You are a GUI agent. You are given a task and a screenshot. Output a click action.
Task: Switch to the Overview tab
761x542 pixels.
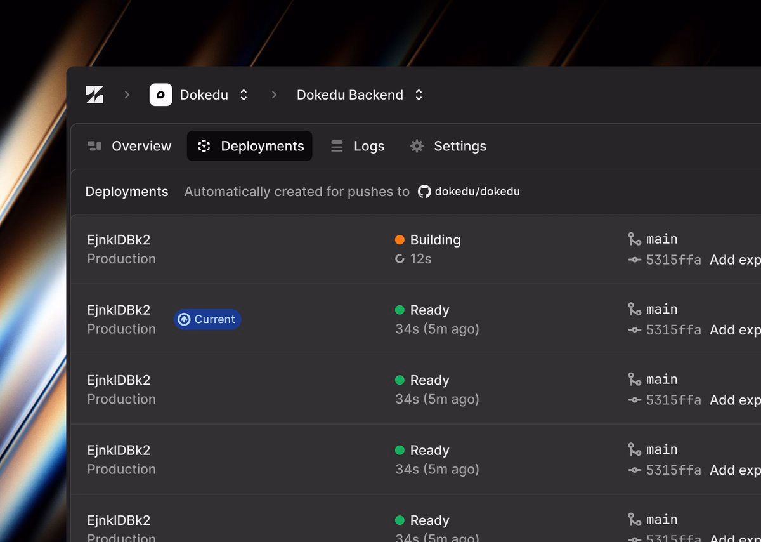pyautogui.click(x=129, y=146)
